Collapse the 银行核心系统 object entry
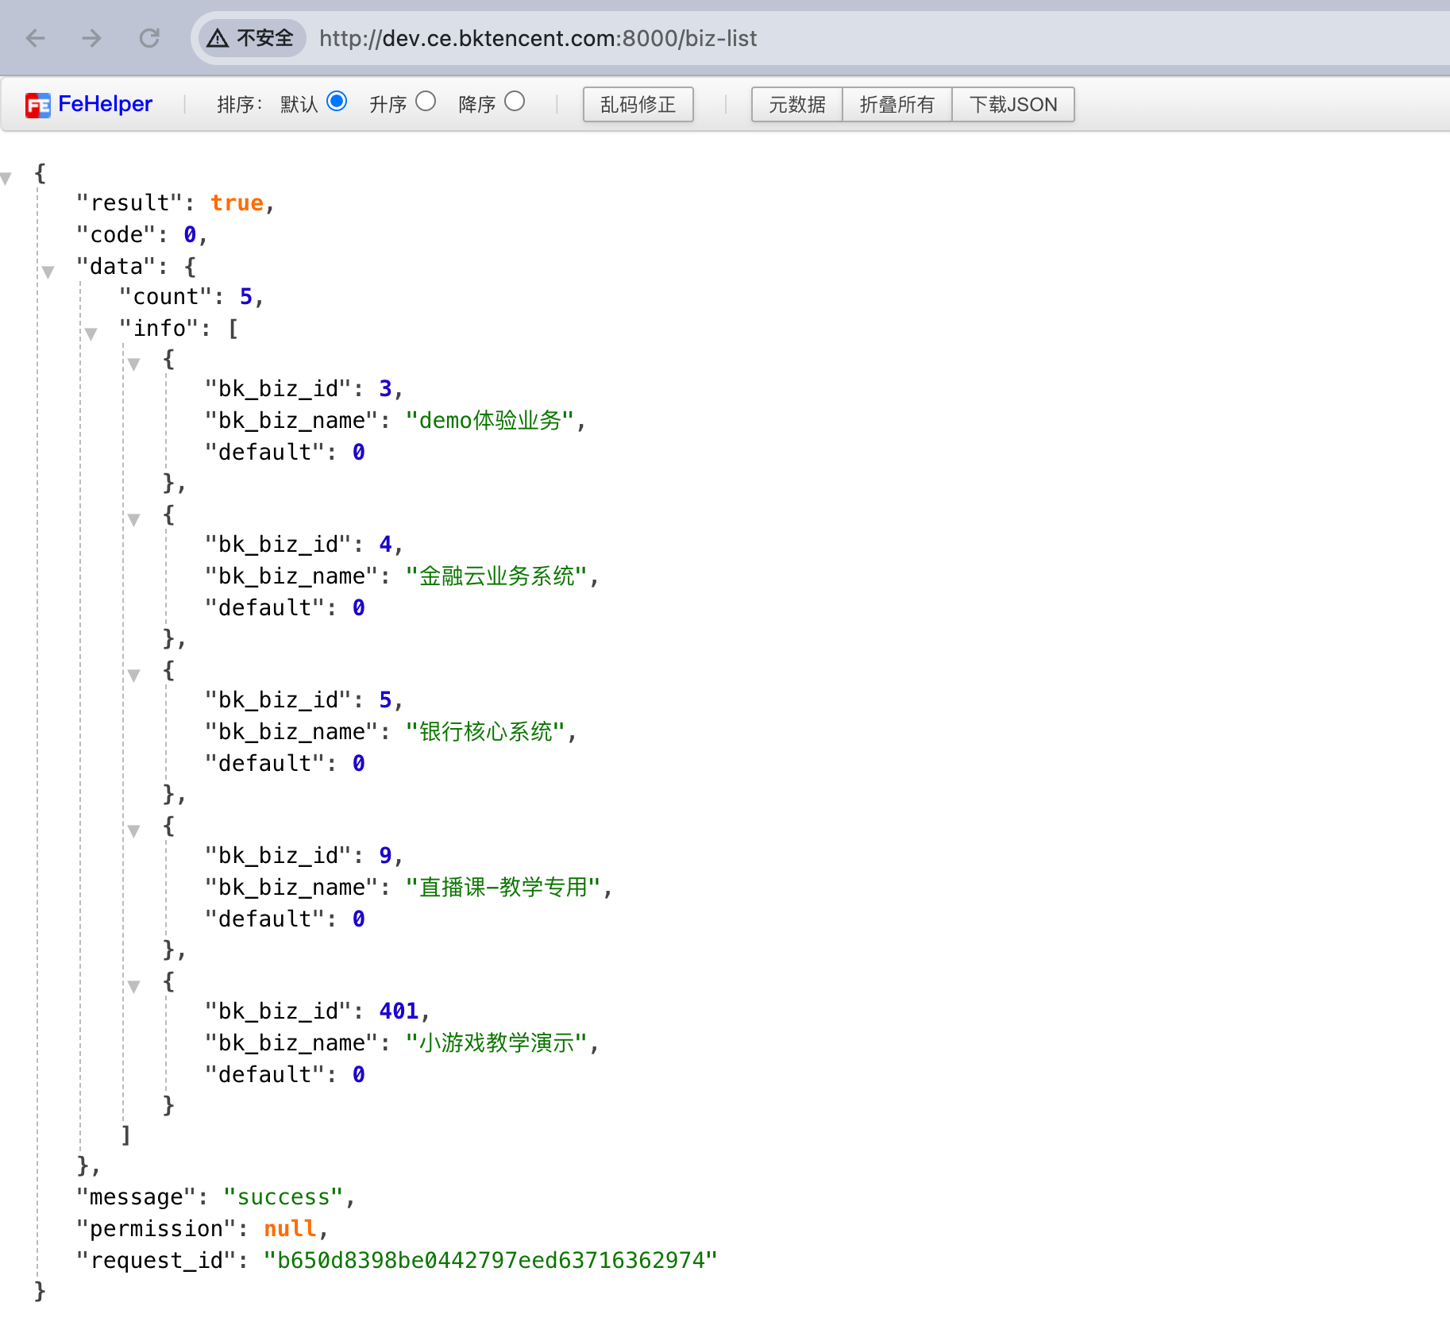 135,674
